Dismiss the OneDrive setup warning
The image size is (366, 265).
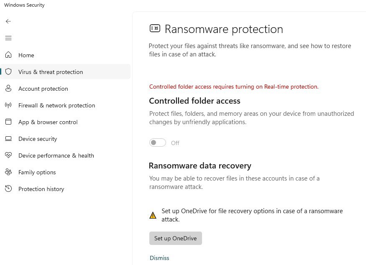pyautogui.click(x=159, y=258)
